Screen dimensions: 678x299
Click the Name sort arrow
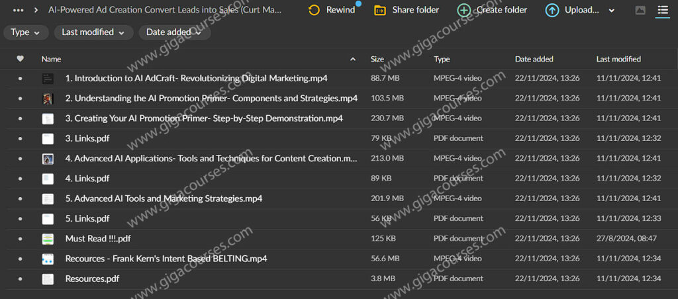[x=353, y=59]
